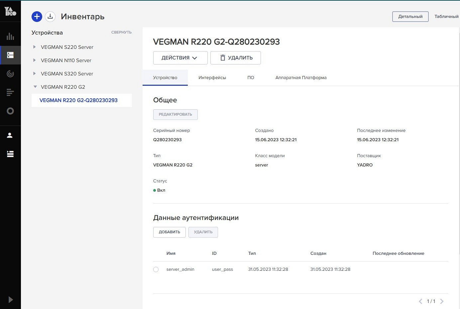
Task: Click the Инвентарь page title
Action: 83,17
